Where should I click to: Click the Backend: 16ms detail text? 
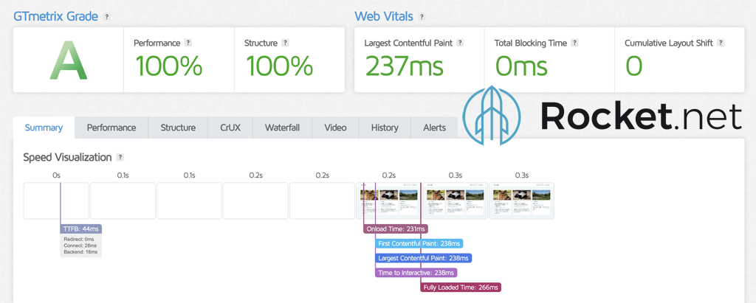[x=80, y=252]
